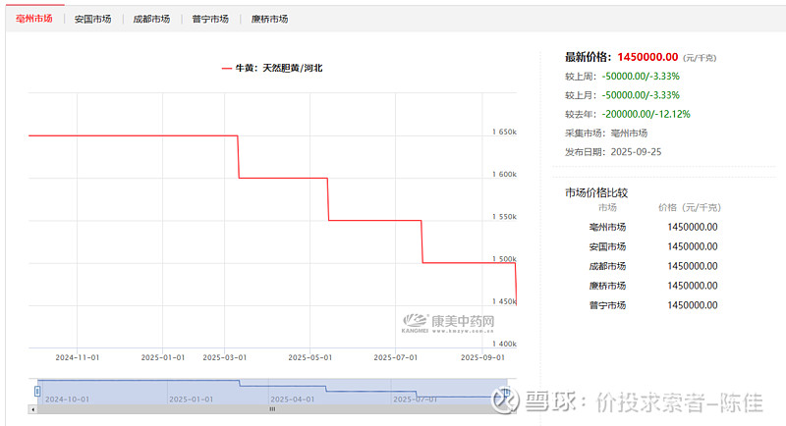786x426 pixels.
Task: Click the 较上月 change -50000.00/-3.33%
Action: click(x=641, y=95)
